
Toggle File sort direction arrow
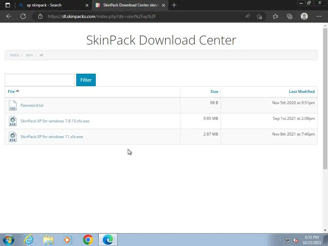tap(17, 91)
